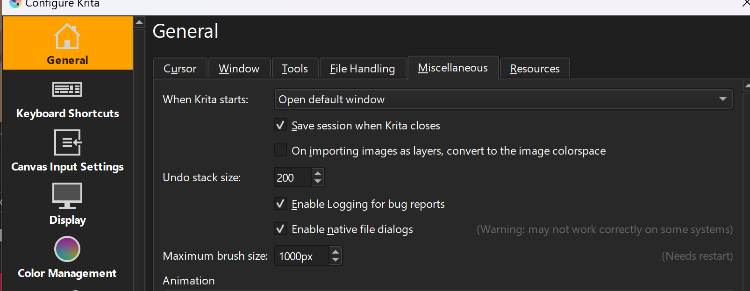750x291 pixels.
Task: Open Color Management color wheel icon
Action: click(x=67, y=249)
